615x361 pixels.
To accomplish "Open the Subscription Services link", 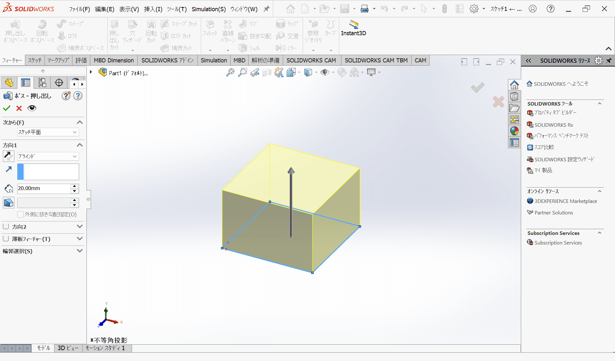I will 558,243.
